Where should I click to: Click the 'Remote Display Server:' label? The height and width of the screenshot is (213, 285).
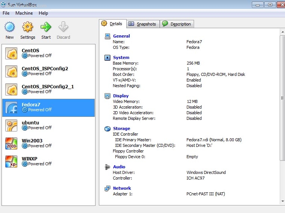134,118
